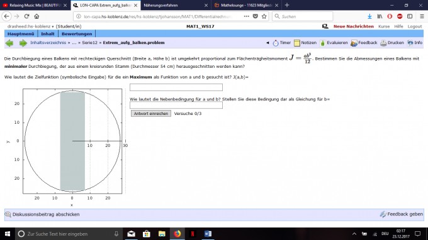Screen dimensions: 428x240
Task: Open the messages icon beside Neue Nachrichten
Action: click(325, 26)
